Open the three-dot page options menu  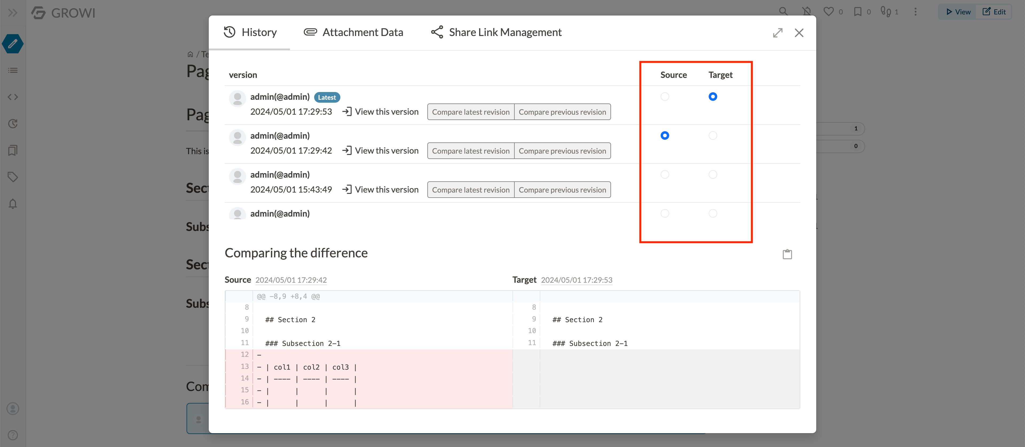pos(915,12)
